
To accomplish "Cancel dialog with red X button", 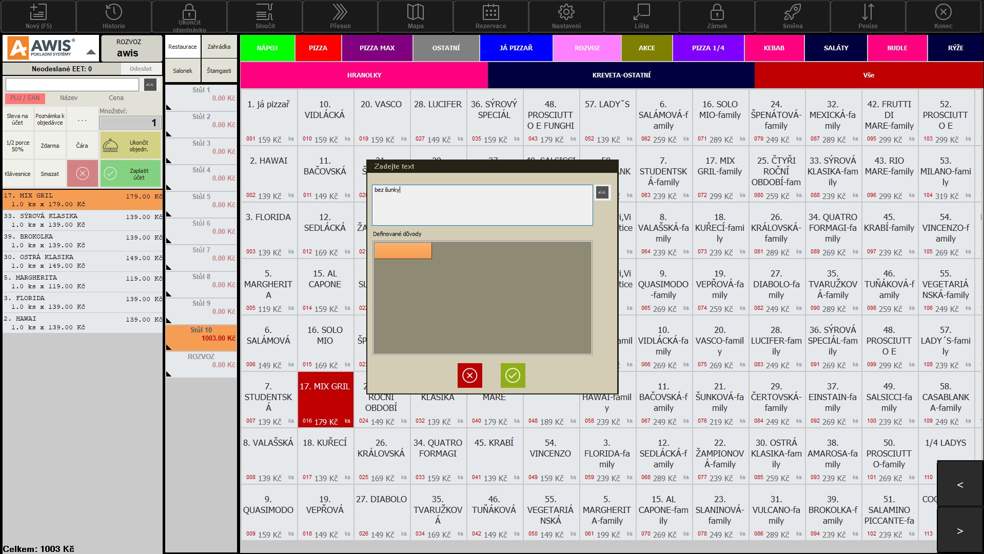I will [x=469, y=375].
